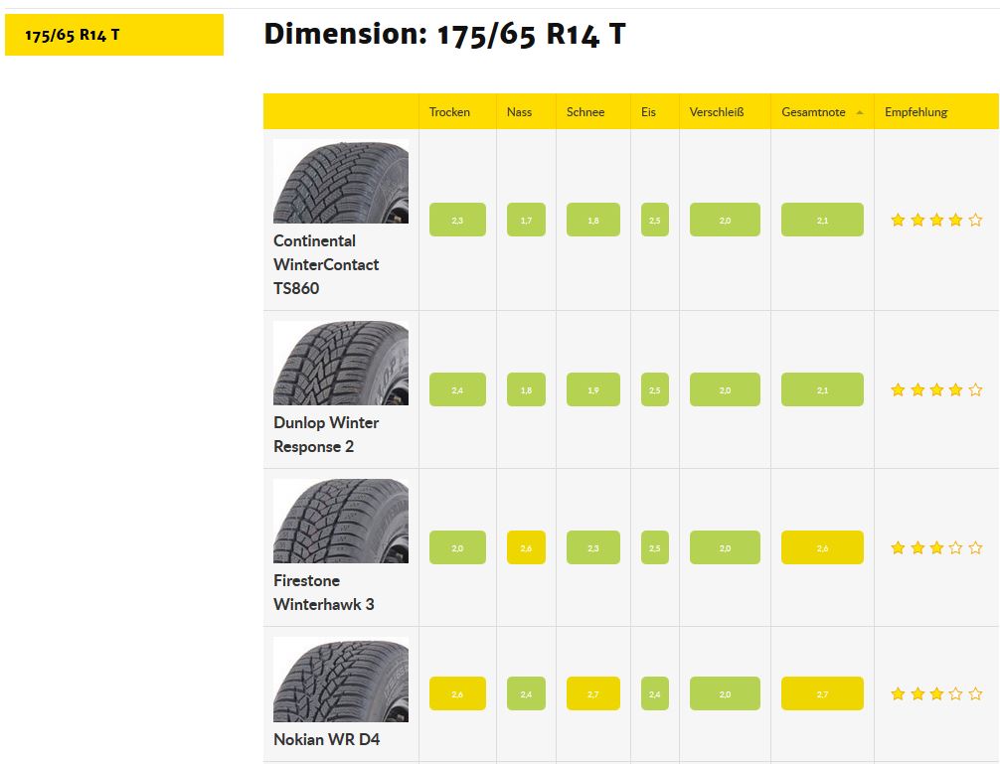Click Firestone three-star Empfehlung rating
Viewport: 1000px width, 764px height.
(x=936, y=548)
